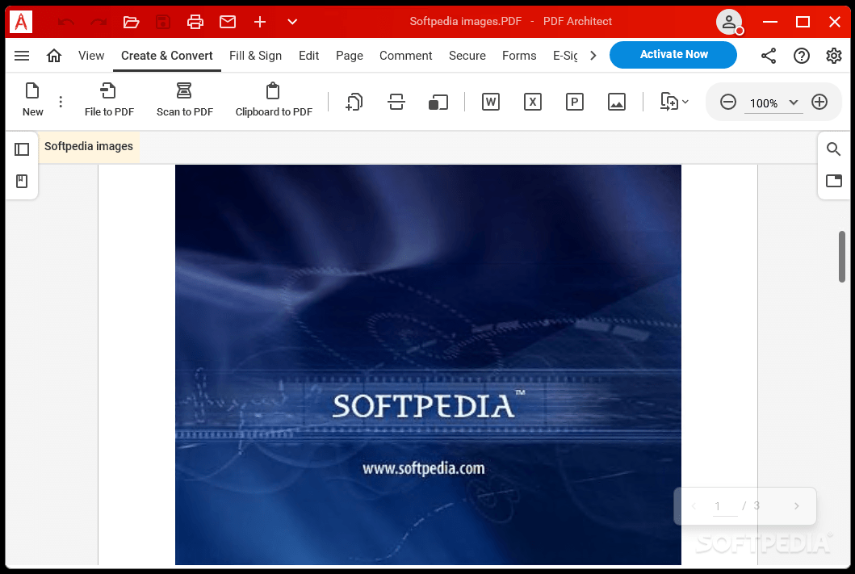Click the vertical scrollbar thumb
Image resolution: width=855 pixels, height=574 pixels.
pyautogui.click(x=842, y=257)
